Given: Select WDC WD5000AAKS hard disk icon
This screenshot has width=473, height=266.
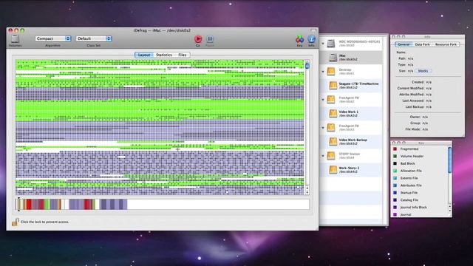Looking at the screenshot, I should click(331, 44).
